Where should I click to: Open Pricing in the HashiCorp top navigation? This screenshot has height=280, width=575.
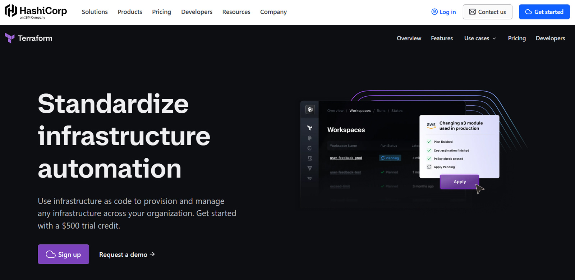point(161,12)
